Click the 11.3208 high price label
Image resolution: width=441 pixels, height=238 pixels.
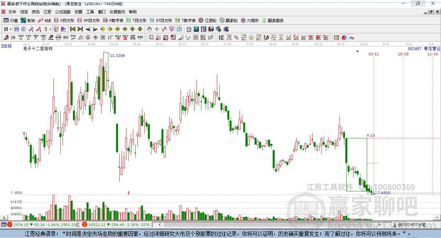(117, 55)
